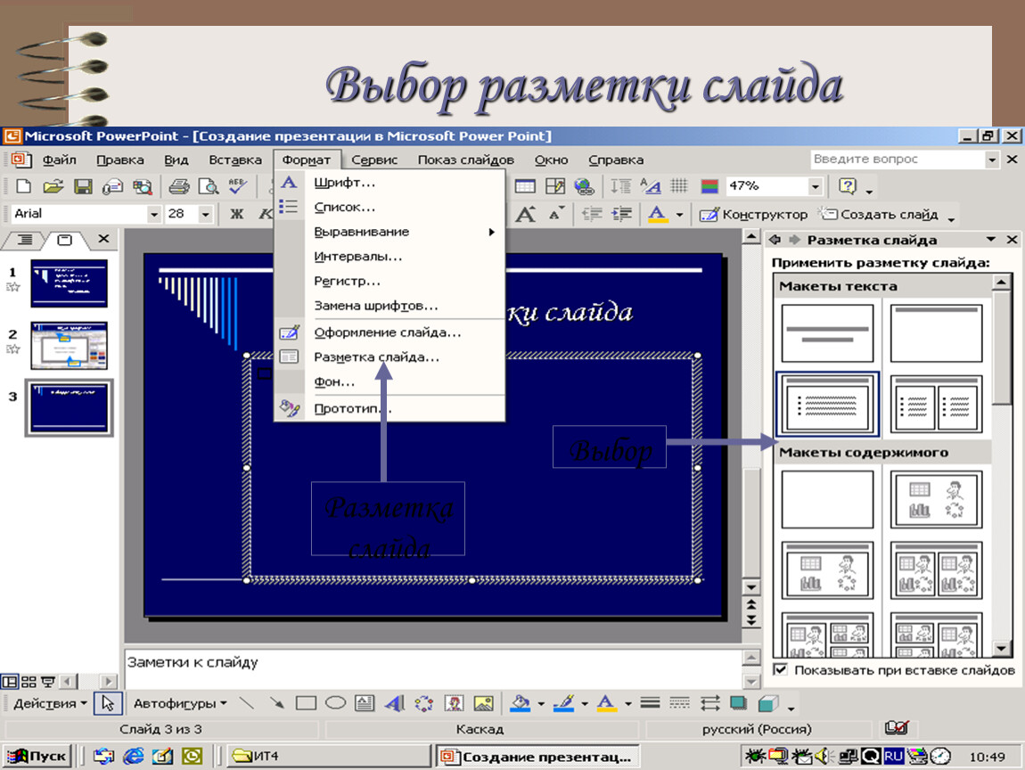Insert a table using the toolbar icon
1025x770 pixels.
point(525,186)
